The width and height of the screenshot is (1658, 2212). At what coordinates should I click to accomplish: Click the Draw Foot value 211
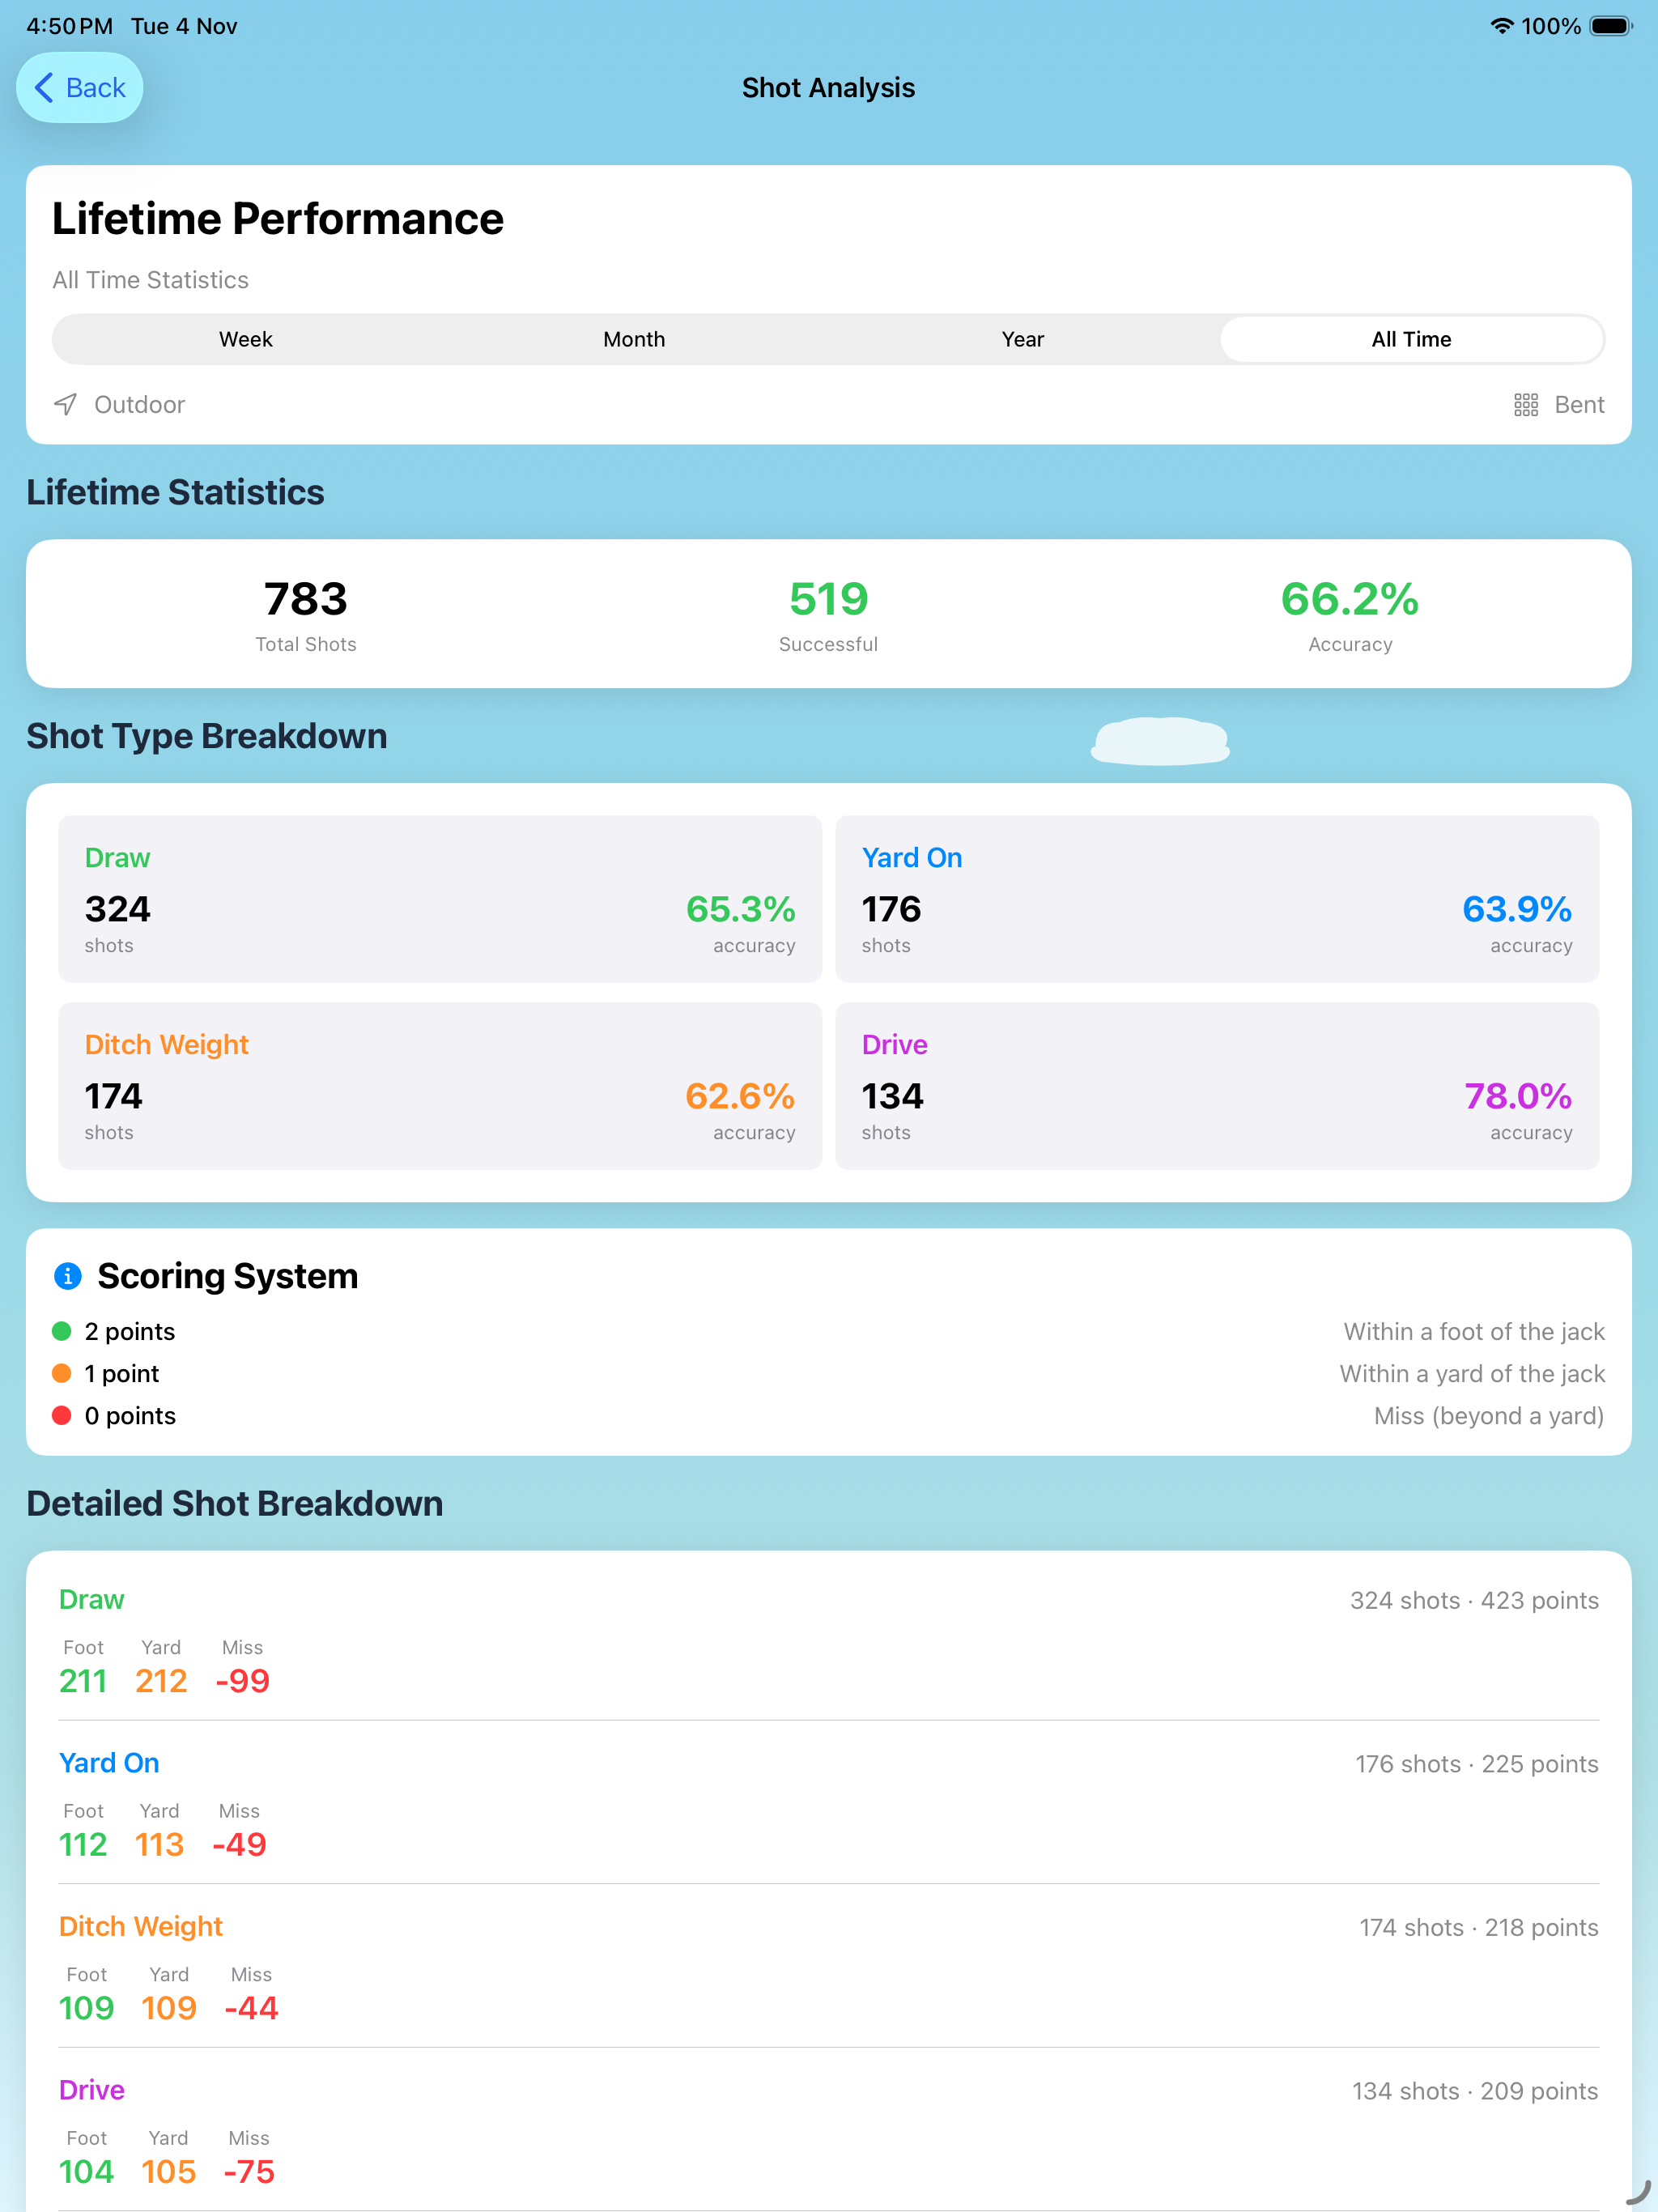[83, 1681]
